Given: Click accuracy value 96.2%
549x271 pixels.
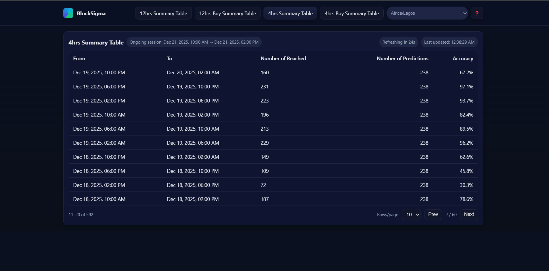Looking at the screenshot, I should coord(466,143).
